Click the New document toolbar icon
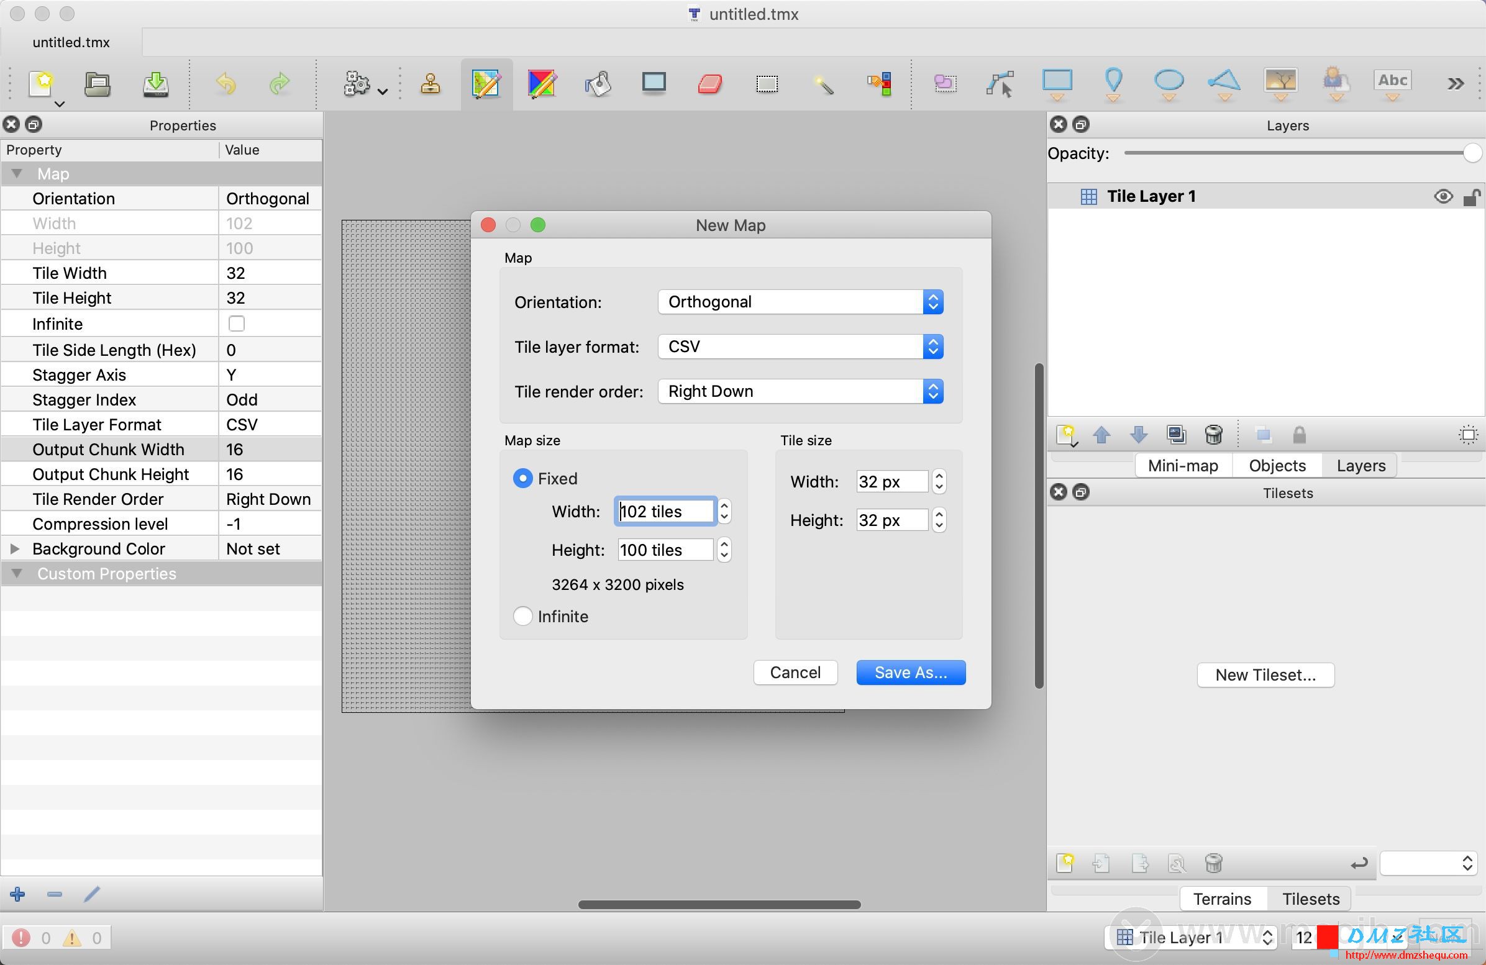 [41, 84]
